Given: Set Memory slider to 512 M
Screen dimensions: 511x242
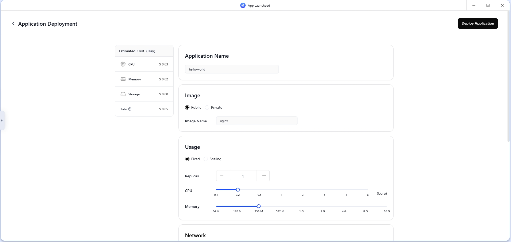Looking at the screenshot, I should tap(280, 206).
